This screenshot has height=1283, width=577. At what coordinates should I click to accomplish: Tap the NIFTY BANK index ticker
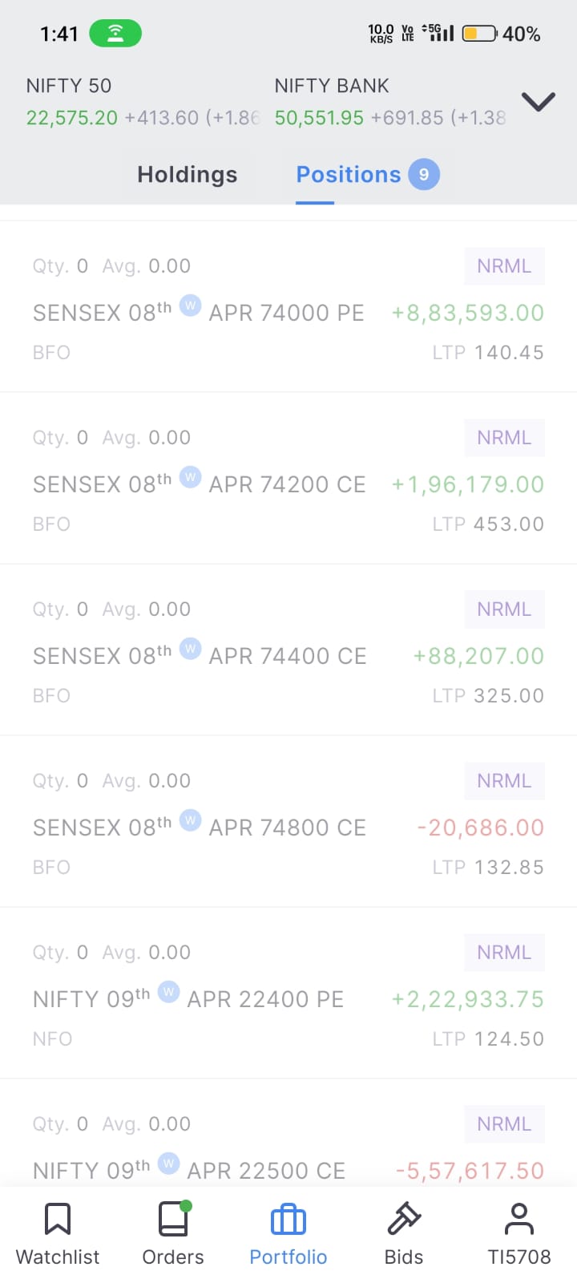pos(390,103)
